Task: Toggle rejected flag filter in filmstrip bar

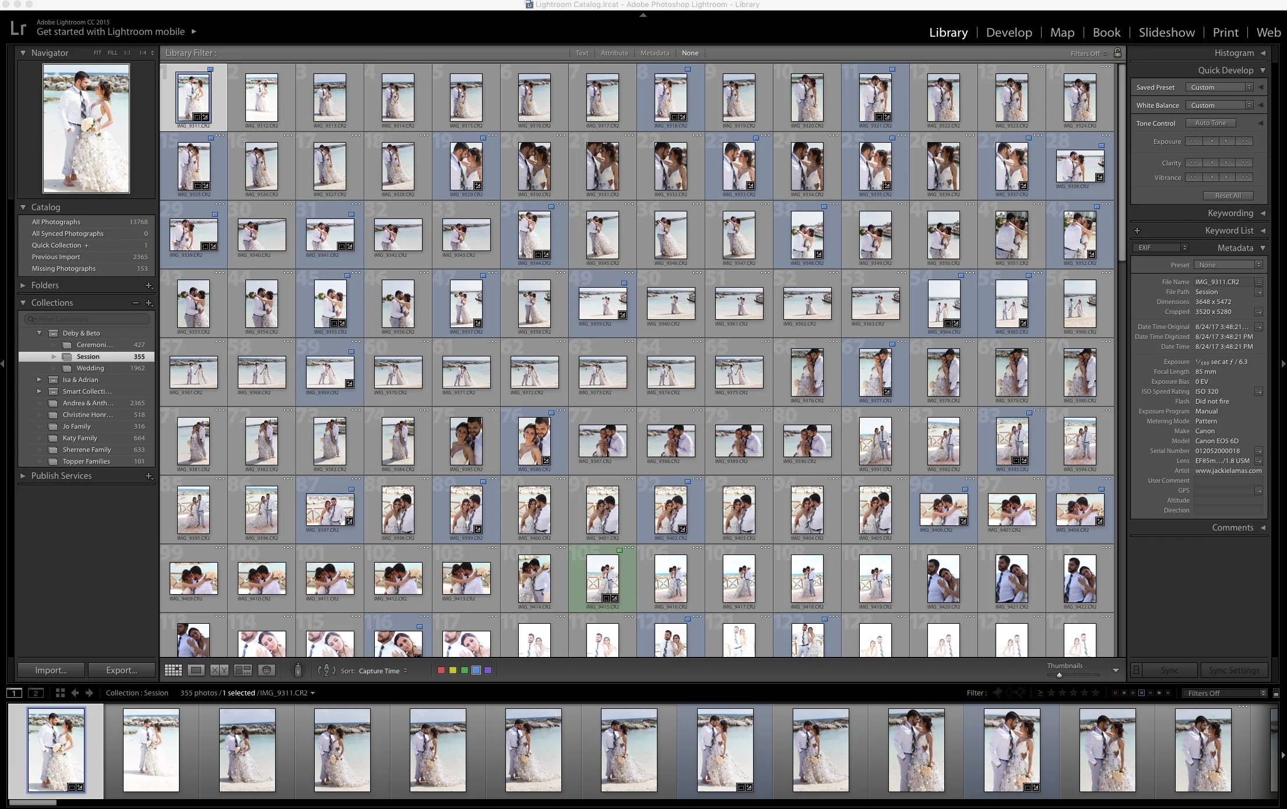Action: [1020, 693]
